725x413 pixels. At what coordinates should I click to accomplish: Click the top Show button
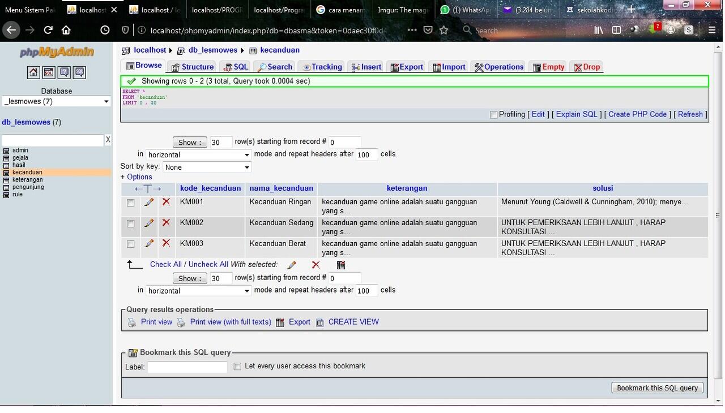pyautogui.click(x=190, y=143)
